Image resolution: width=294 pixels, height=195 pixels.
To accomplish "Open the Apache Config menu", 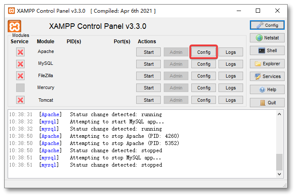I will click(204, 52).
